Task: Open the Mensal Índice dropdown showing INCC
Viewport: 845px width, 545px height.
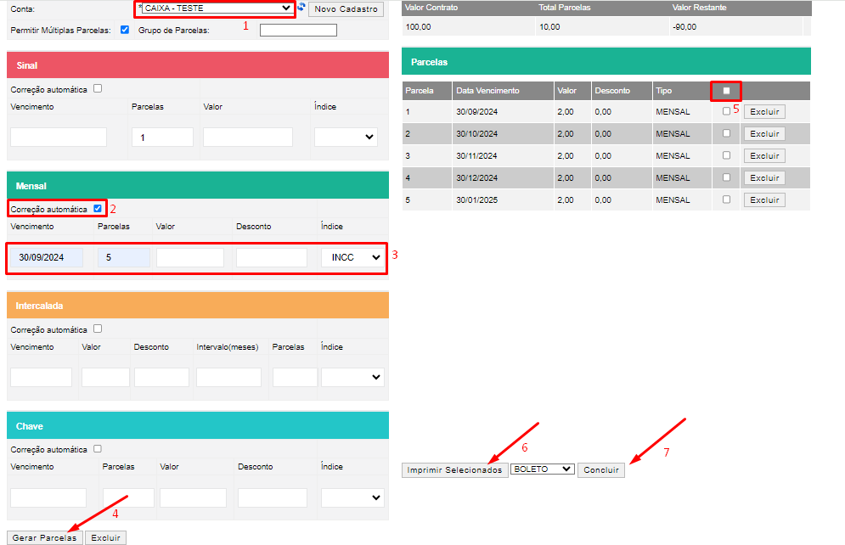Action: pyautogui.click(x=352, y=258)
